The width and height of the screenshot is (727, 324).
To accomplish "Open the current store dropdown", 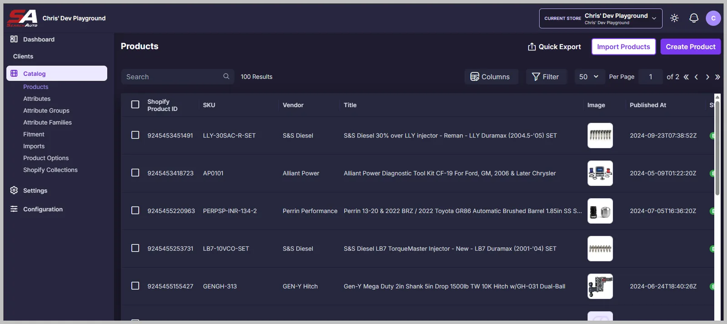I will point(601,18).
